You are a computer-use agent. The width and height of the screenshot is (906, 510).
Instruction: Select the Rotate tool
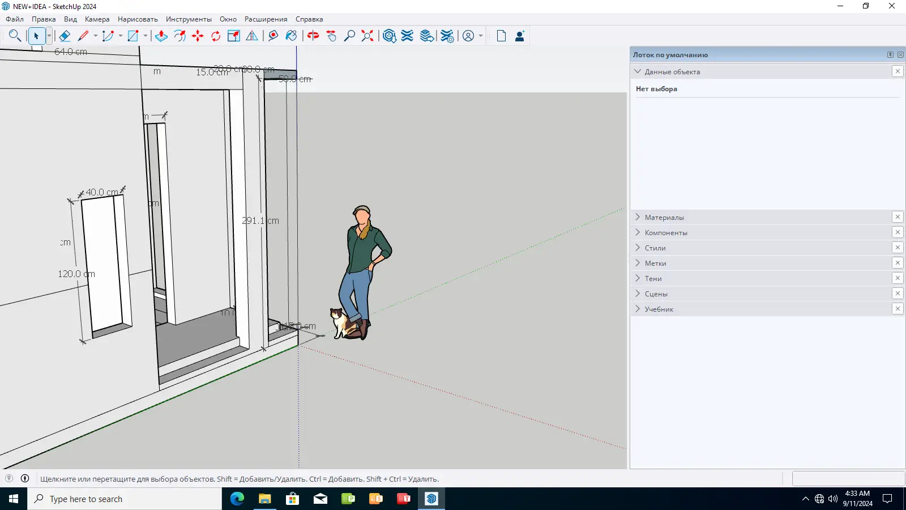coord(216,36)
